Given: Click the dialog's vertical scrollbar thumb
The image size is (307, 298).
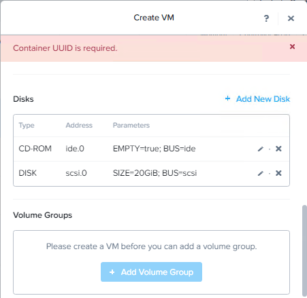Looking at the screenshot, I should pos(304,250).
